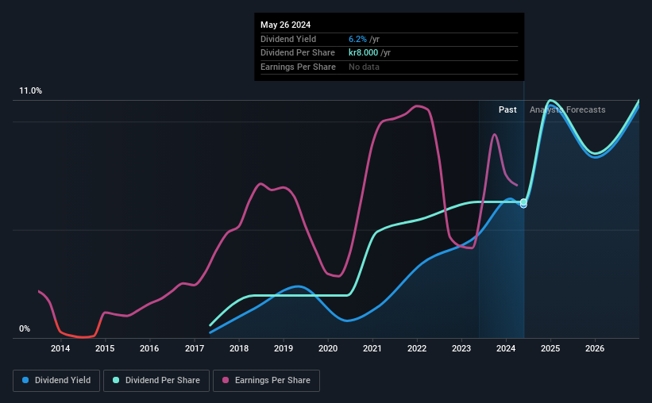Click the 2023 x-axis year label
652x403 pixels.
[461, 348]
